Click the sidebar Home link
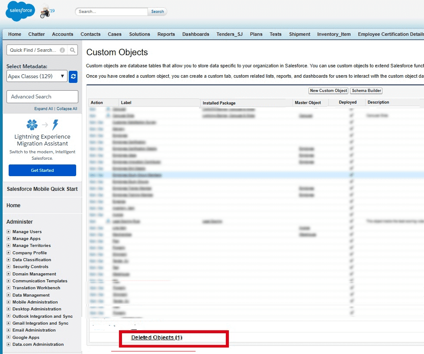The image size is (424, 354). click(x=13, y=205)
